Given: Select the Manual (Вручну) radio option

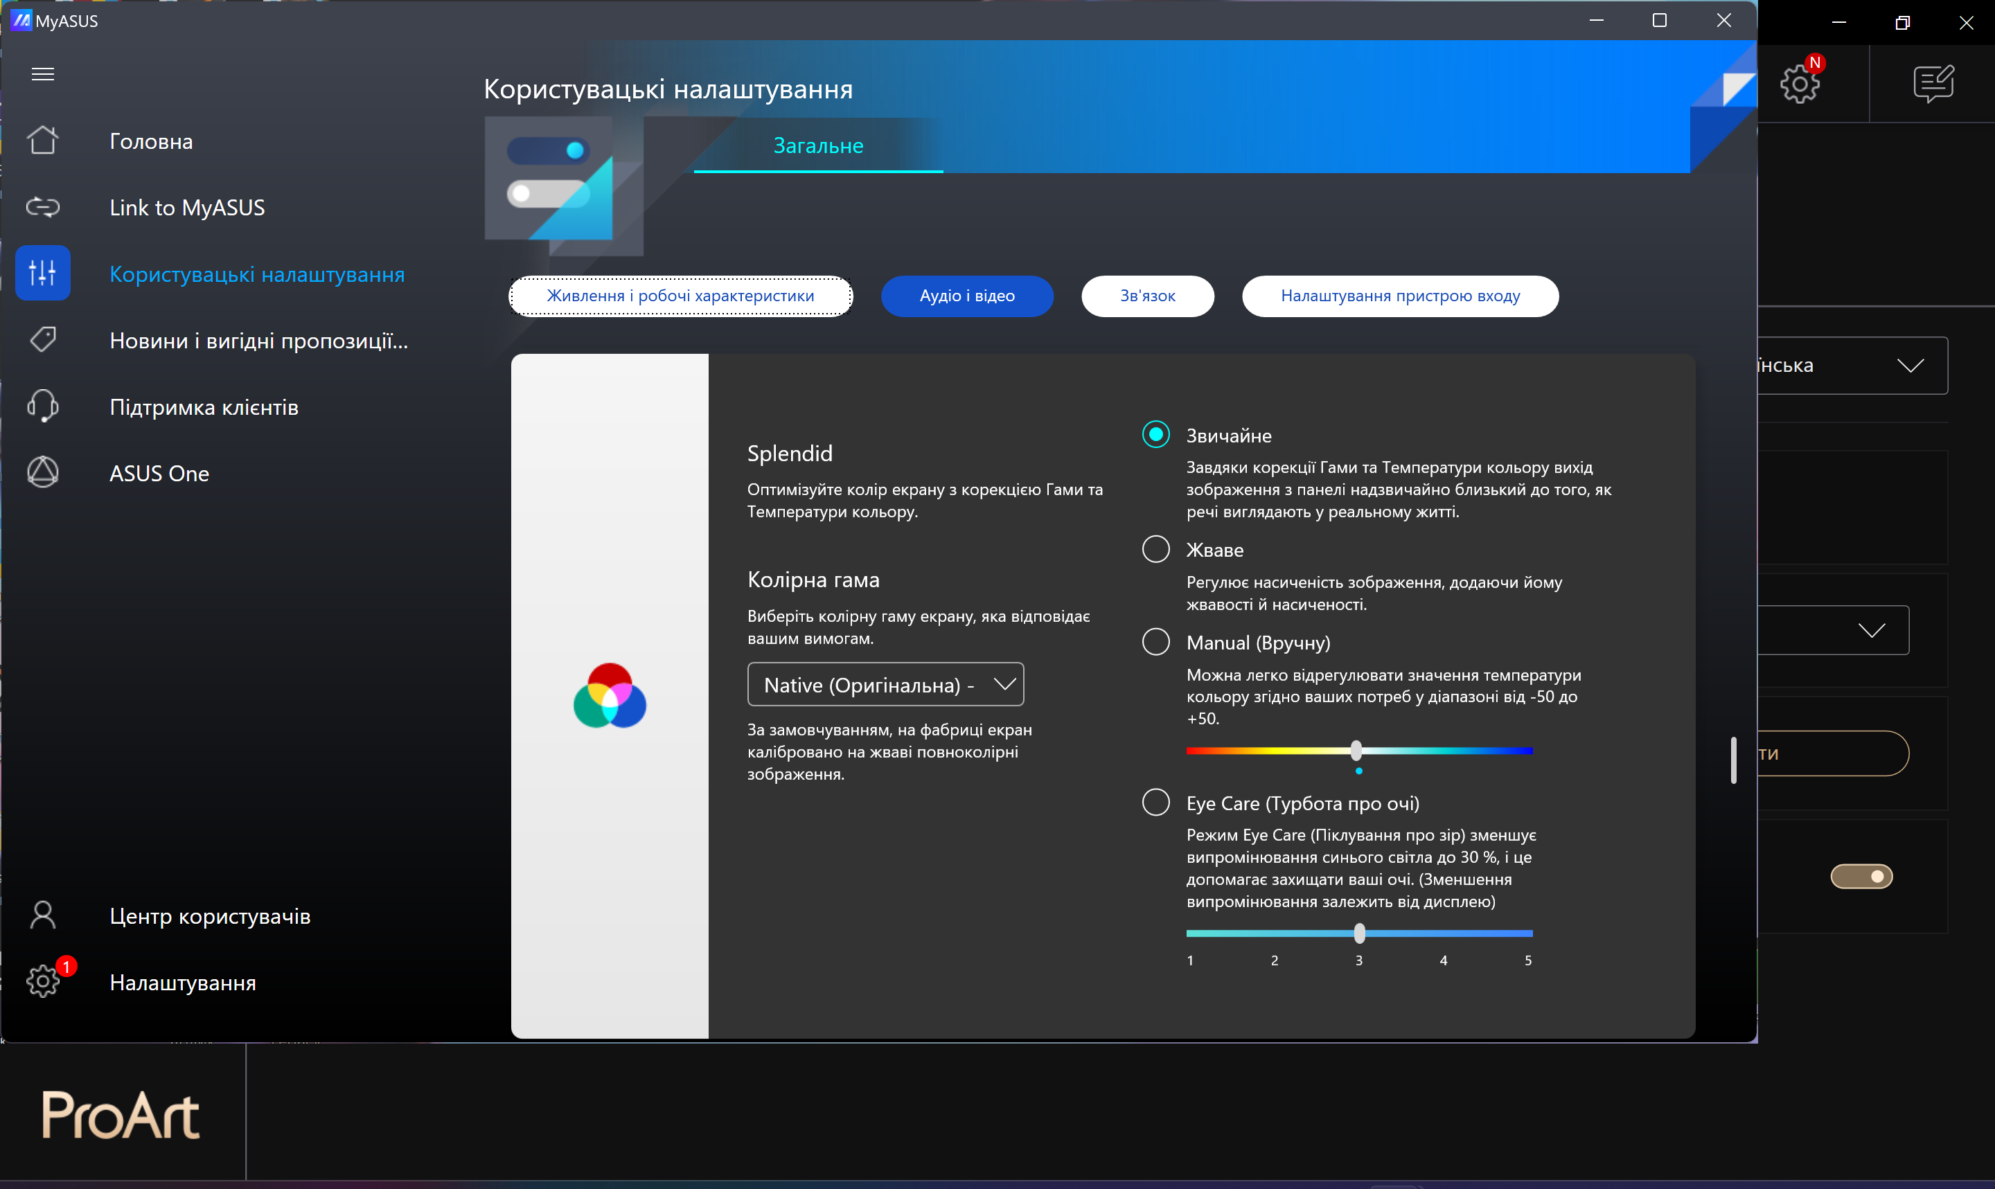Looking at the screenshot, I should 1155,642.
